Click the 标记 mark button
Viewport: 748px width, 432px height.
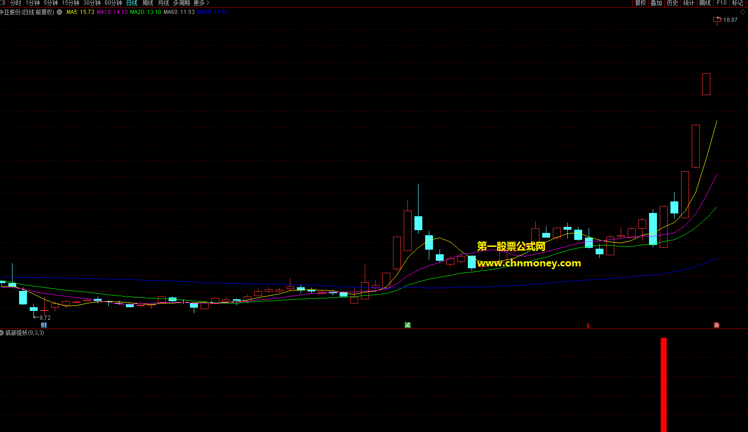pos(737,3)
